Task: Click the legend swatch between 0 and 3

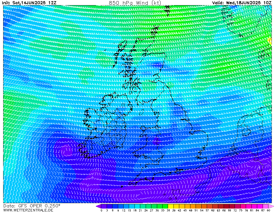Action: 104,206
